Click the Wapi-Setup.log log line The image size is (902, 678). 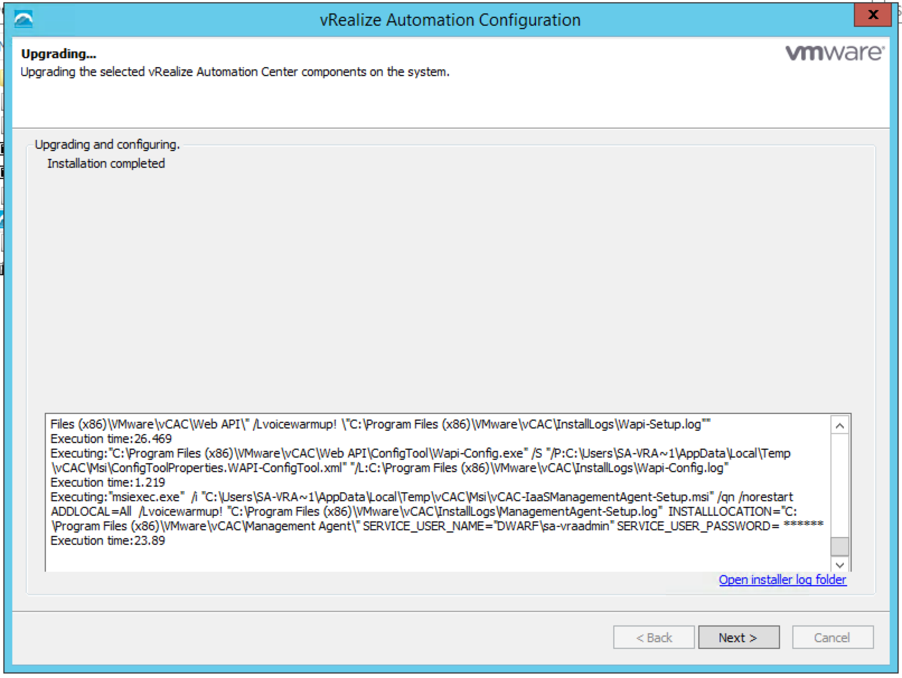click(380, 424)
